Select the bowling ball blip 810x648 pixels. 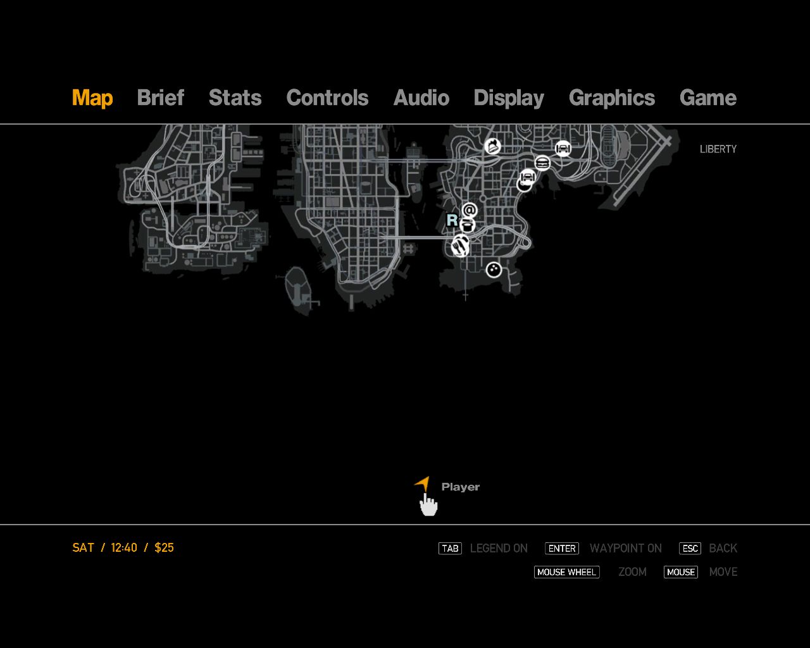(494, 270)
